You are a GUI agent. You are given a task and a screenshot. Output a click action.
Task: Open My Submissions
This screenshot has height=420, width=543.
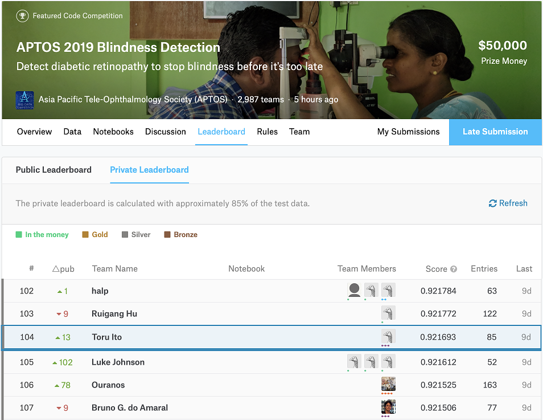point(408,132)
